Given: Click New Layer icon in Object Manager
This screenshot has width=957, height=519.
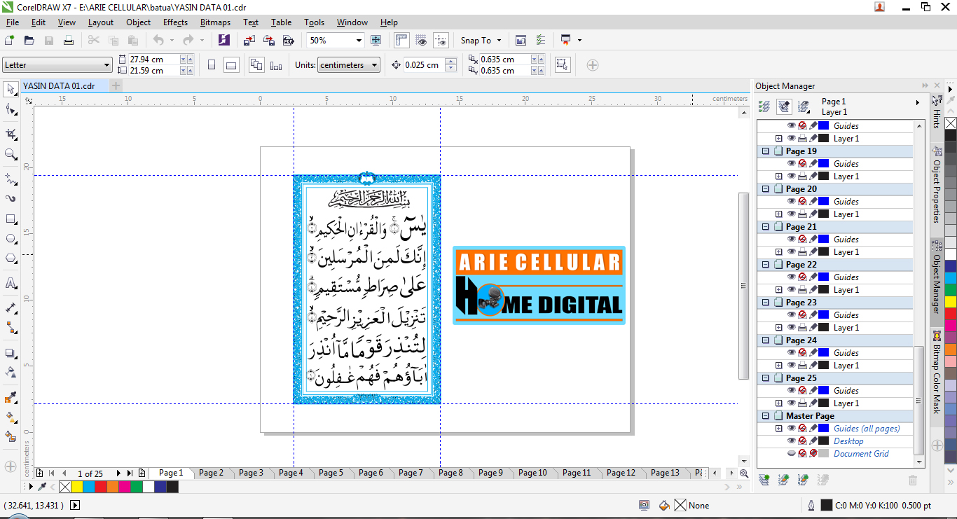Looking at the screenshot, I should tap(764, 480).
